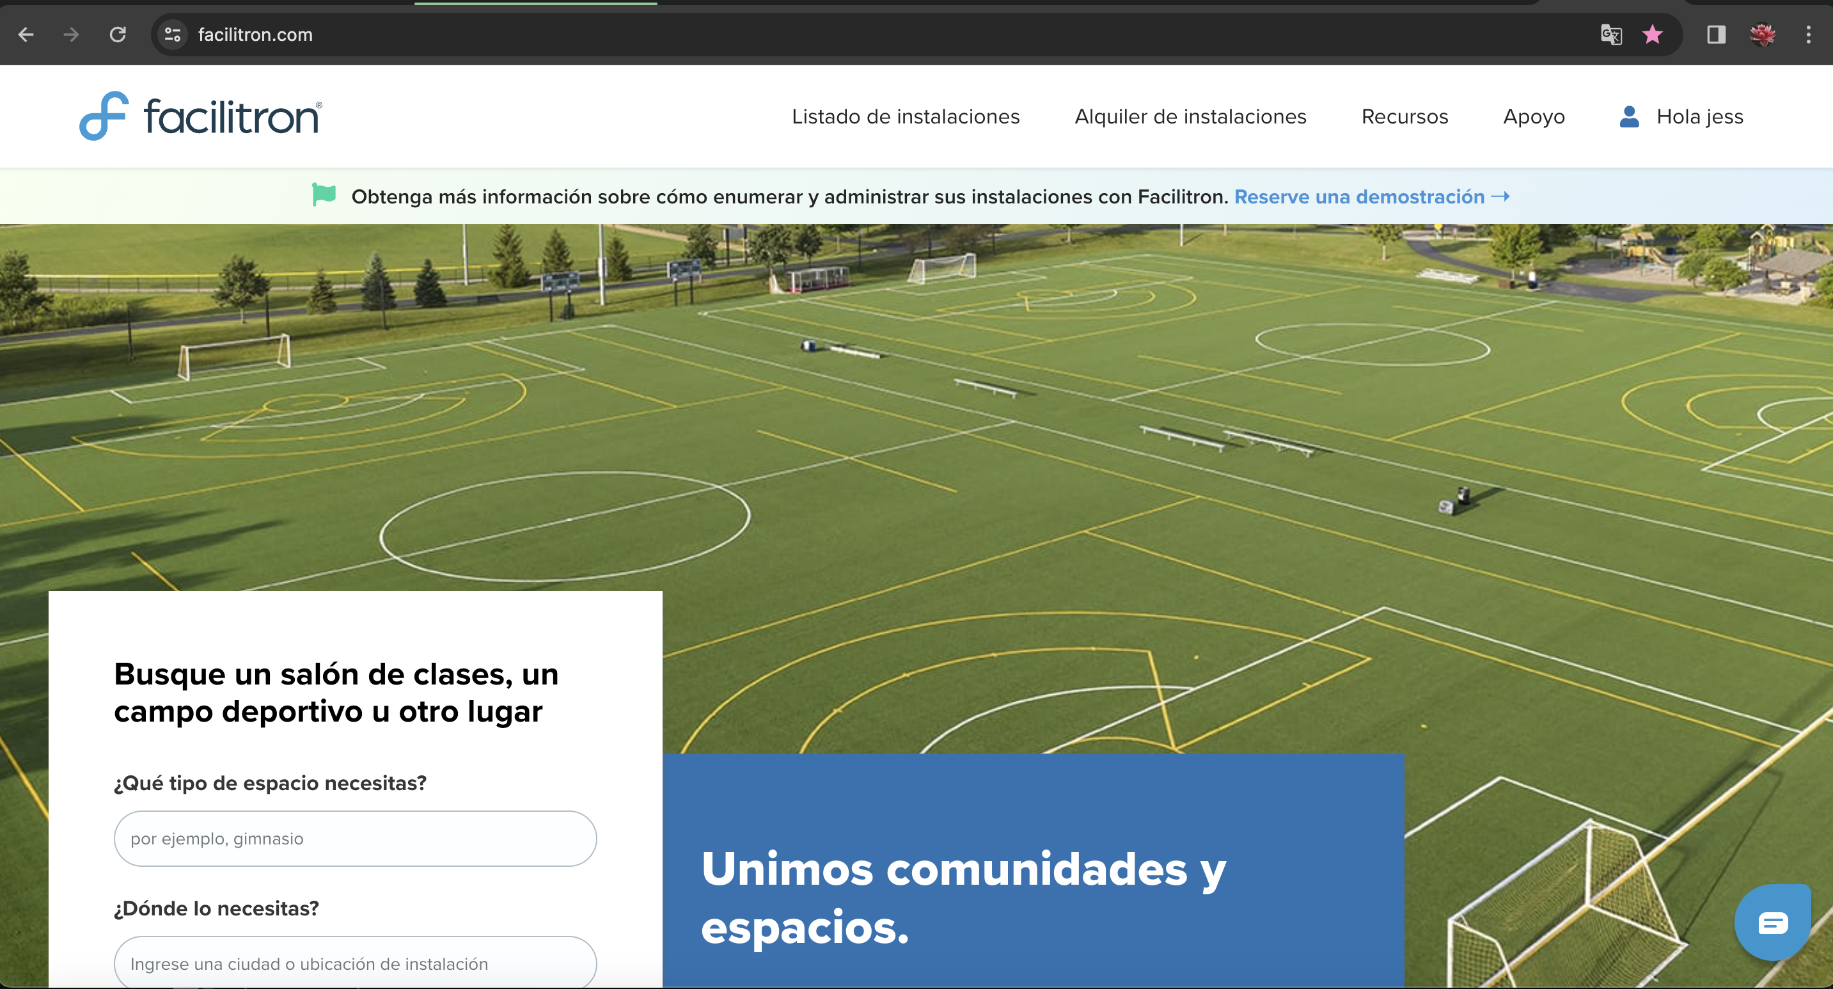
Task: View site information icon by URL
Action: (x=173, y=34)
